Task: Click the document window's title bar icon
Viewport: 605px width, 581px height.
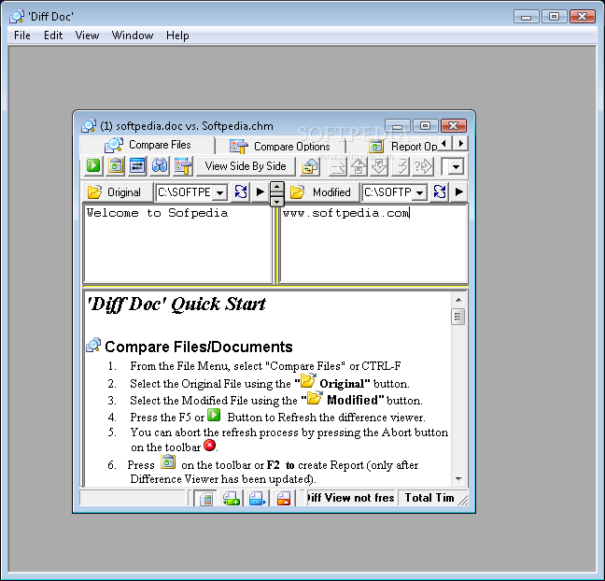Action: 89,126
